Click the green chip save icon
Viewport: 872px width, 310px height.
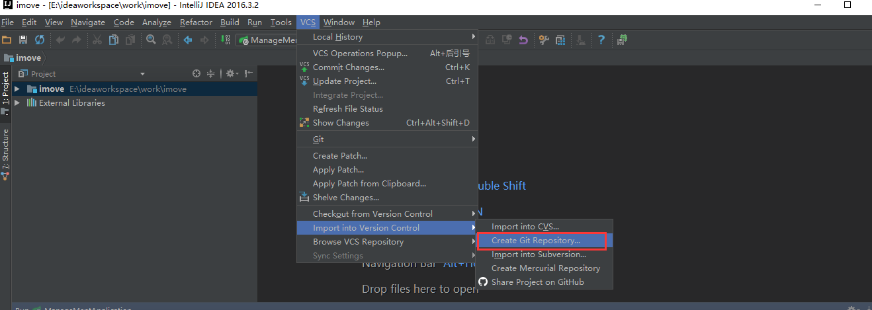[622, 40]
